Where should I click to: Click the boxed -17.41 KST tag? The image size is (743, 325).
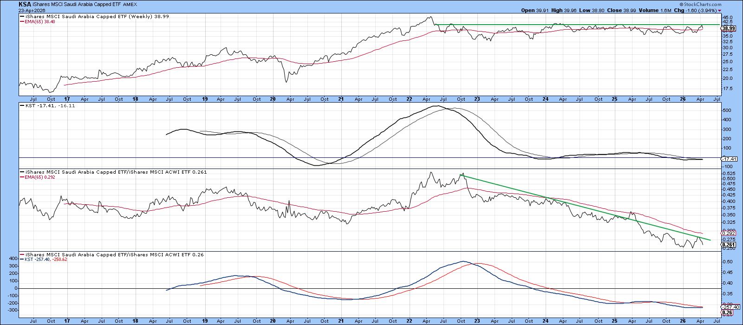(x=728, y=159)
